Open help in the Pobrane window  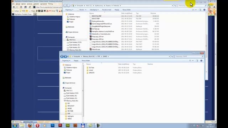pos(204,10)
